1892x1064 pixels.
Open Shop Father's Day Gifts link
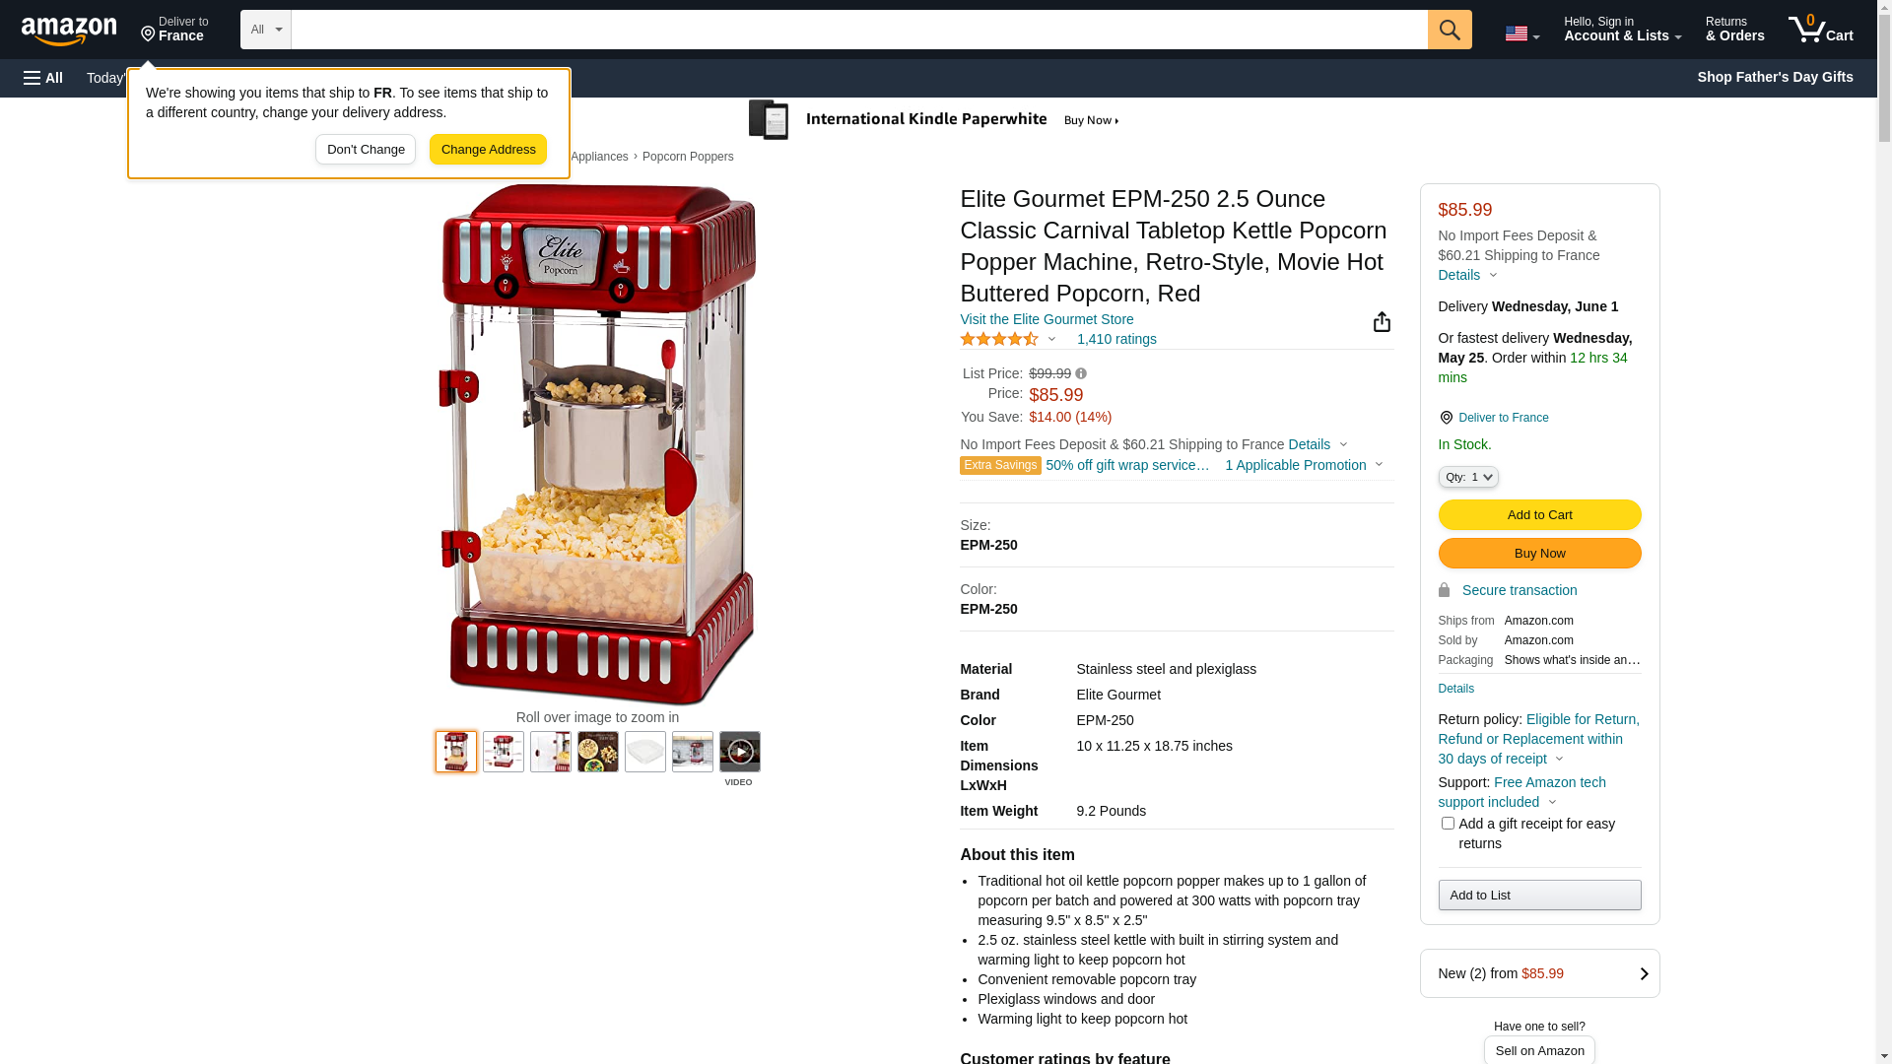[x=1775, y=77]
